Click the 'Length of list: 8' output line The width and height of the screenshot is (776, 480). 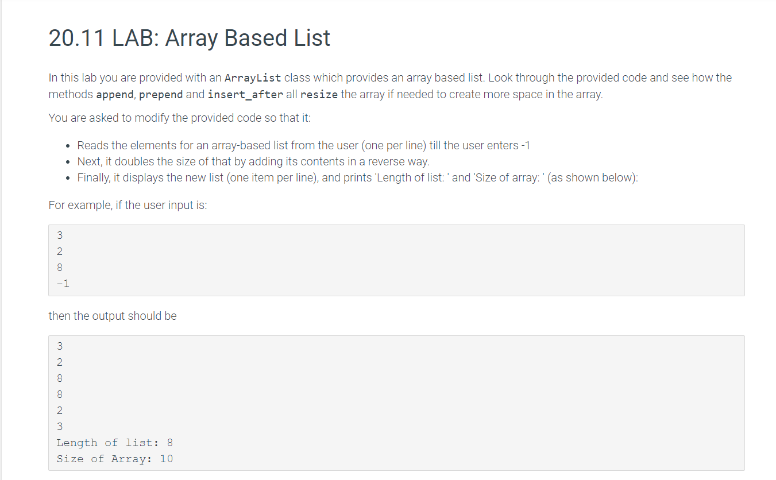click(x=114, y=442)
